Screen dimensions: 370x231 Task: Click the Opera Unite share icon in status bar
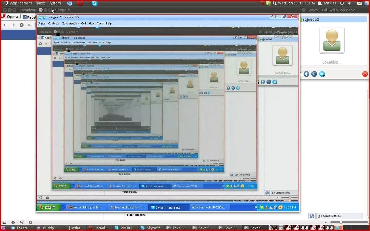tap(22, 222)
